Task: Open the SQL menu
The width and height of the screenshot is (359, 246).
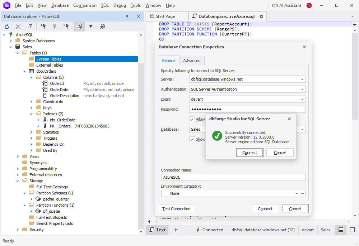Action: point(105,5)
